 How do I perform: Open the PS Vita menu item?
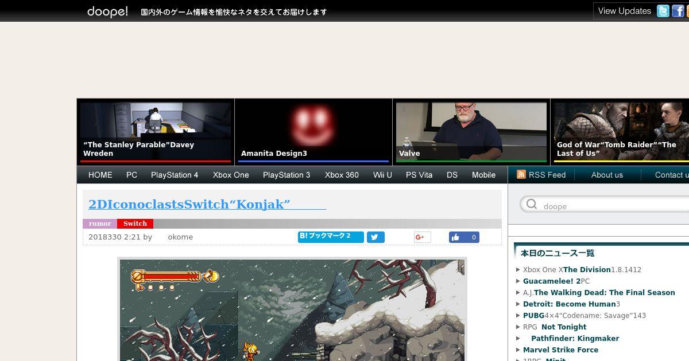click(419, 175)
